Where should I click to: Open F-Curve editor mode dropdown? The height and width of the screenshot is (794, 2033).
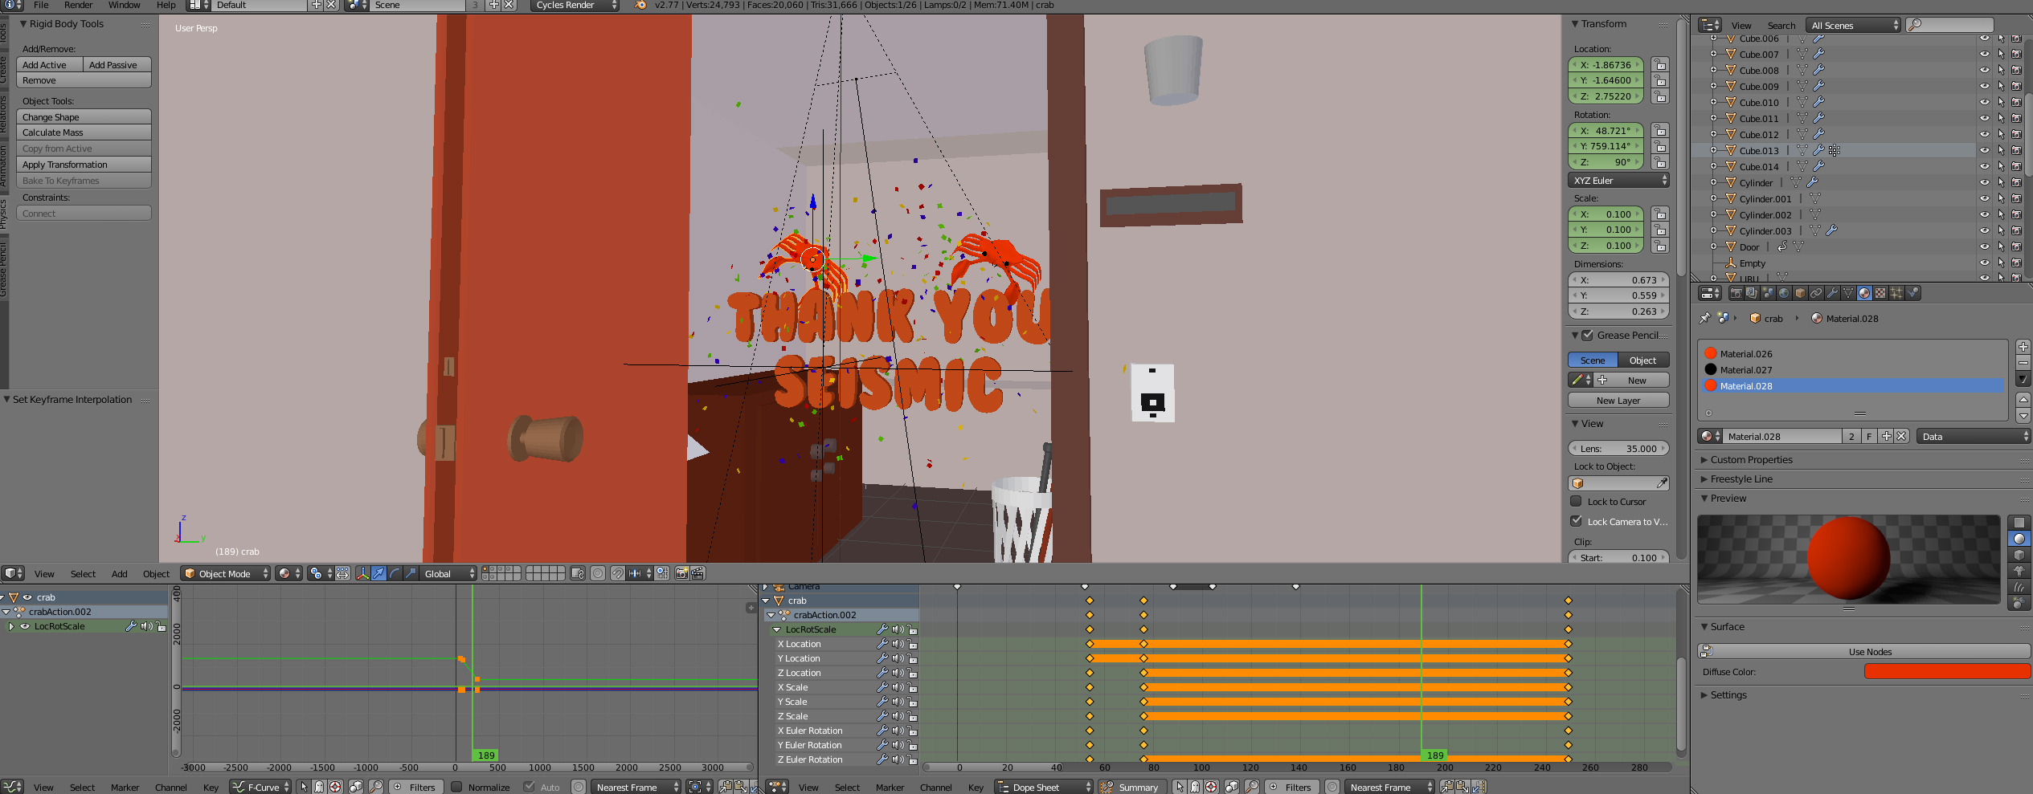click(261, 787)
